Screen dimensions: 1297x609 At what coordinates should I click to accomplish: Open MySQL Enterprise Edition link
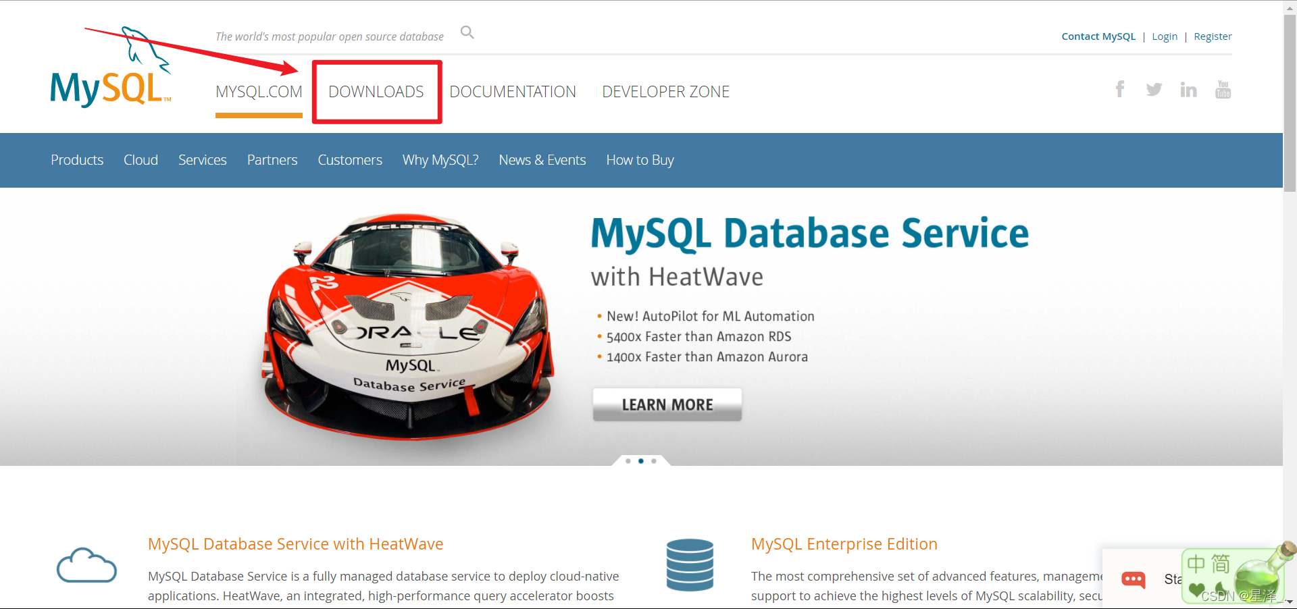tap(844, 544)
